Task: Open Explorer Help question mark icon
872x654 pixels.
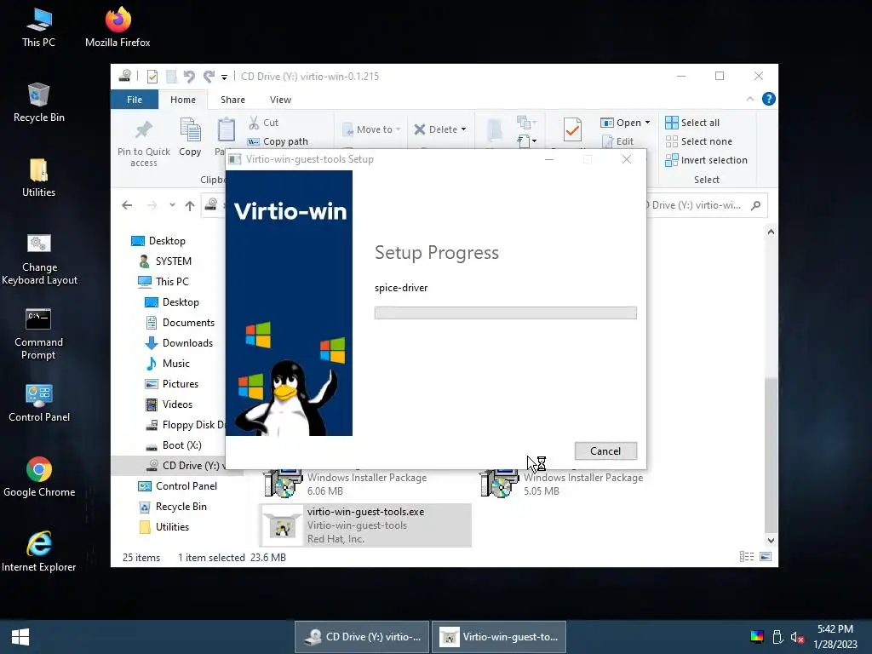Action: click(769, 99)
